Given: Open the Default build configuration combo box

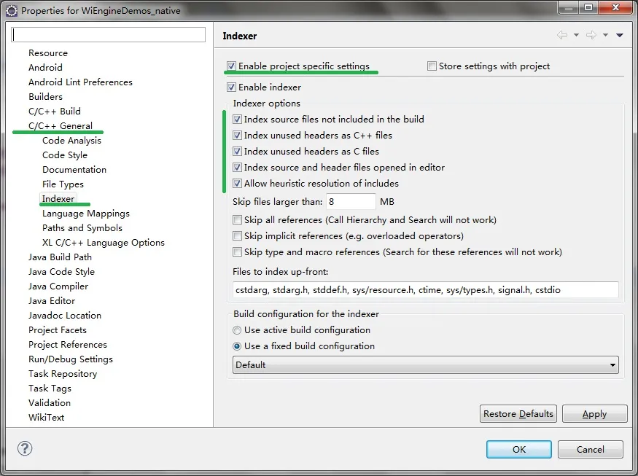Looking at the screenshot, I should 426,365.
